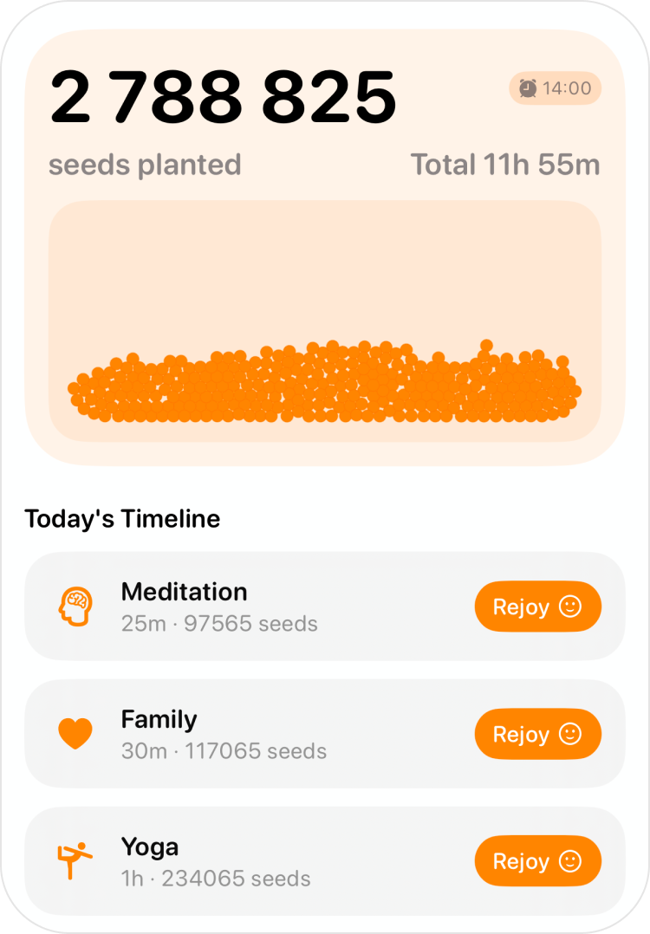Tap the orange seed pile visualization
The image size is (650, 934).
(x=324, y=383)
